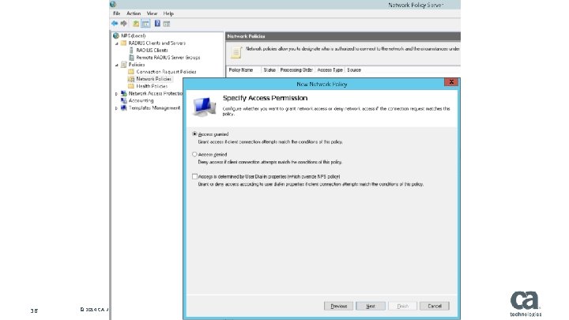569x320 pixels.
Task: Click the application icon in title bar
Action: pos(113,5)
